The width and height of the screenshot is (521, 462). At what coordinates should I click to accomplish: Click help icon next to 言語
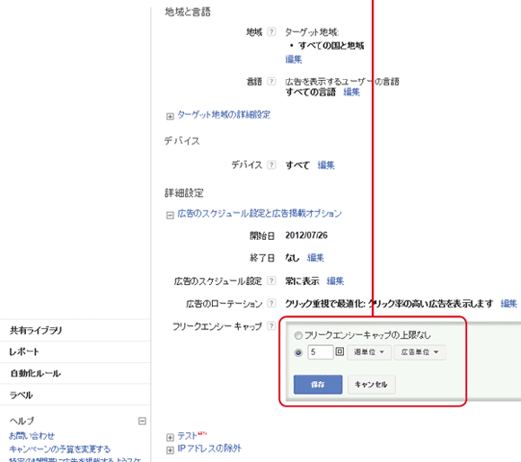point(271,81)
